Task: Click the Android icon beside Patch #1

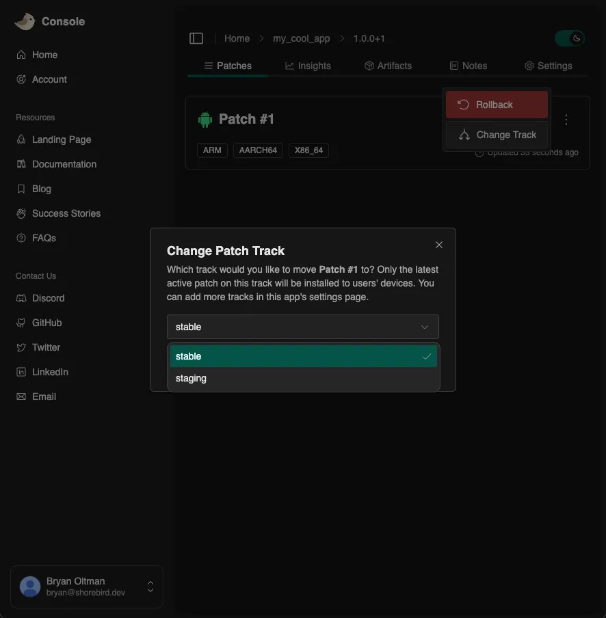Action: pos(205,119)
